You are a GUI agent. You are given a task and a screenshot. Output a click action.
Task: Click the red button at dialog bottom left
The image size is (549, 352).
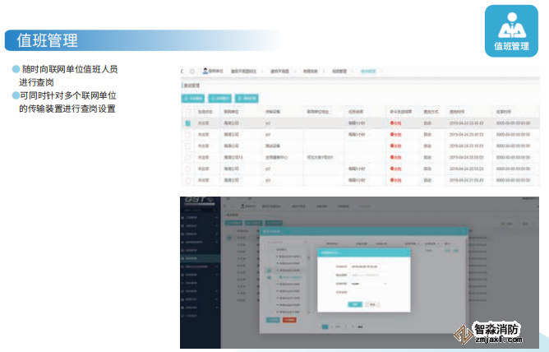coord(288,319)
